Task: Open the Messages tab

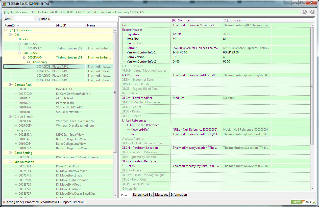Action: (161, 195)
